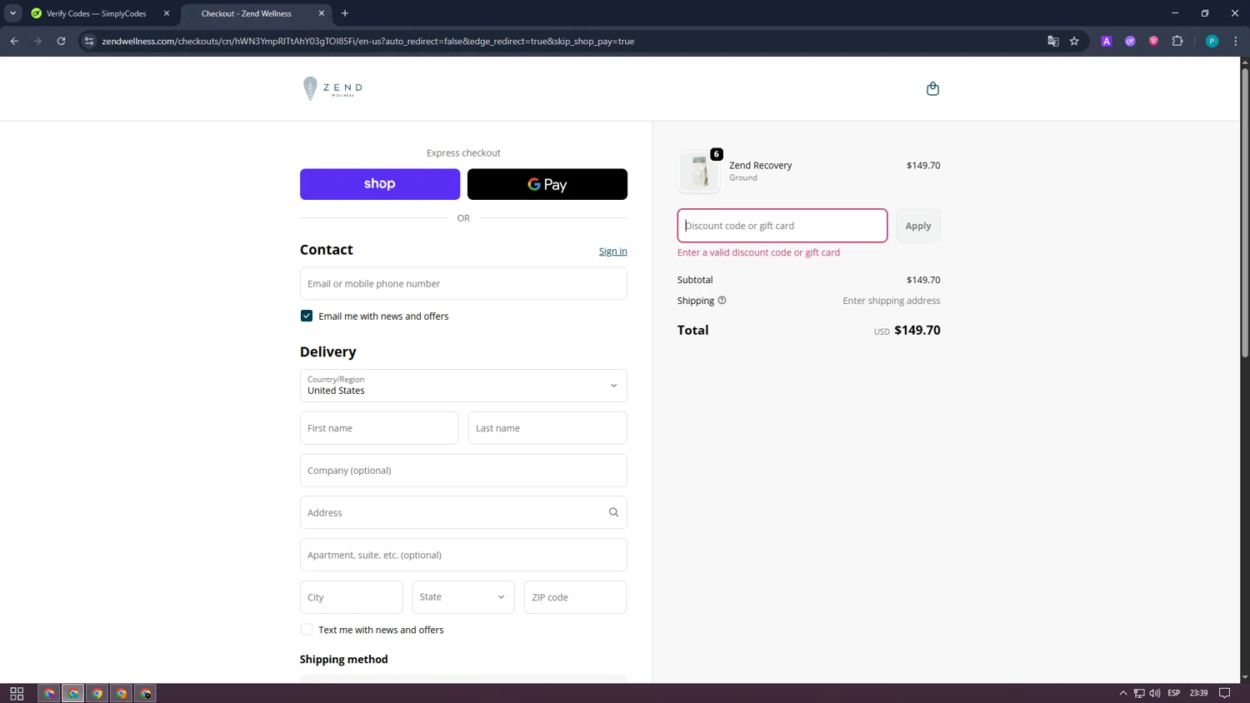Viewport: 1250px width, 703px height.
Task: Reload the checkout page
Action: click(61, 41)
